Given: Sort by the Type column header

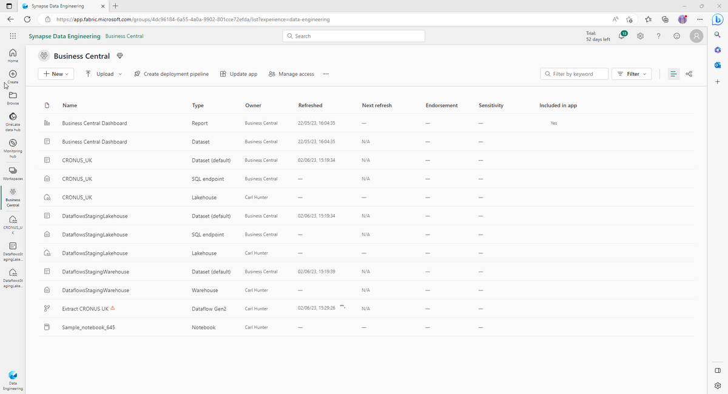Looking at the screenshot, I should 198,105.
